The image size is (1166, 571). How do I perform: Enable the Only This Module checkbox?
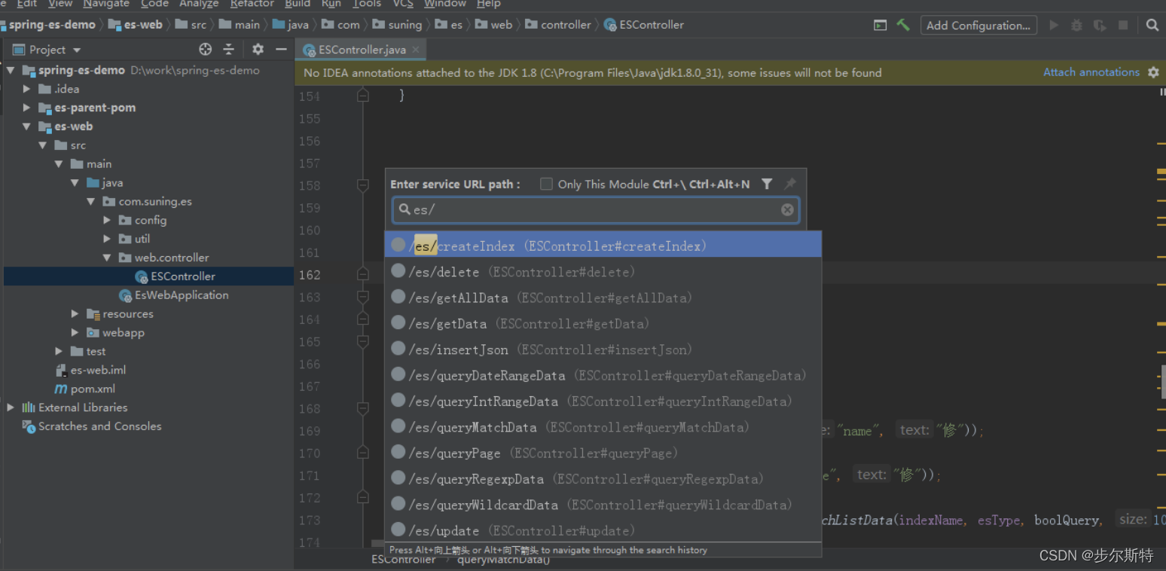pyautogui.click(x=547, y=184)
